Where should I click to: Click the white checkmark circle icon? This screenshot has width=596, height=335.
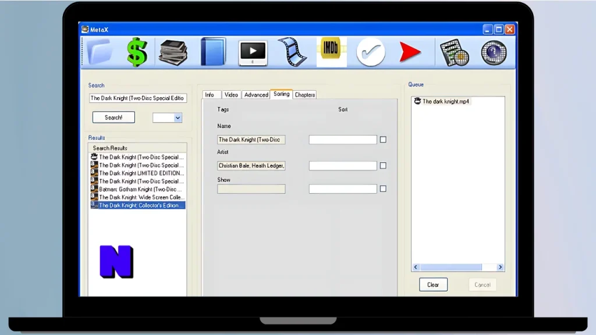coord(371,52)
